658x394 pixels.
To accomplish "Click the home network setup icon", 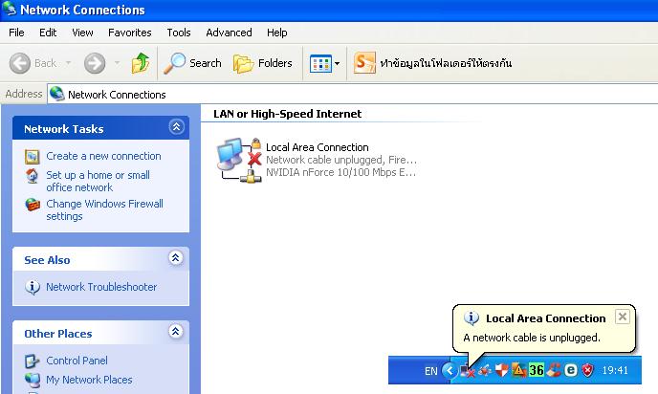I will 33,176.
